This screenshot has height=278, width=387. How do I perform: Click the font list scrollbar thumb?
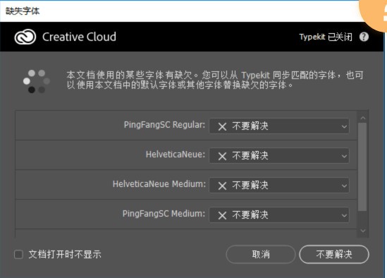[362, 167]
